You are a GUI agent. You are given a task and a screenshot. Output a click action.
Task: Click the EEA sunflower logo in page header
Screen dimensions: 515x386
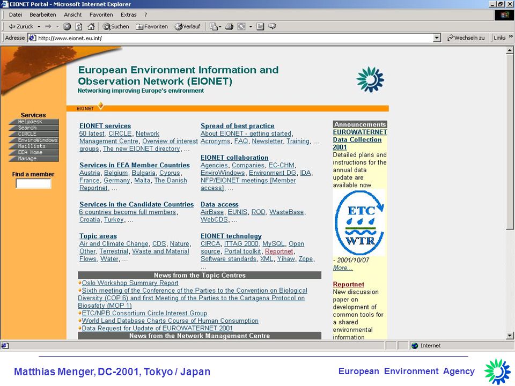tap(370, 79)
